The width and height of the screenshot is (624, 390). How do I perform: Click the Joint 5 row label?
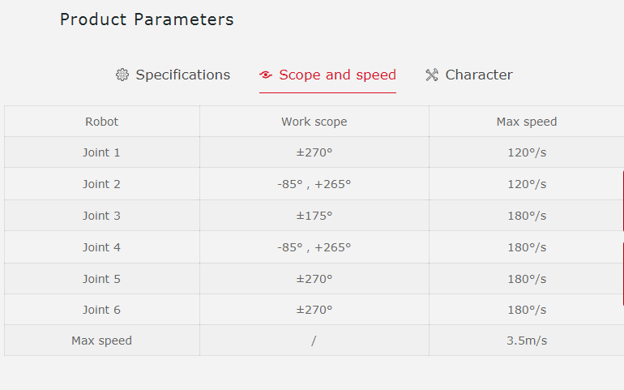tap(101, 279)
